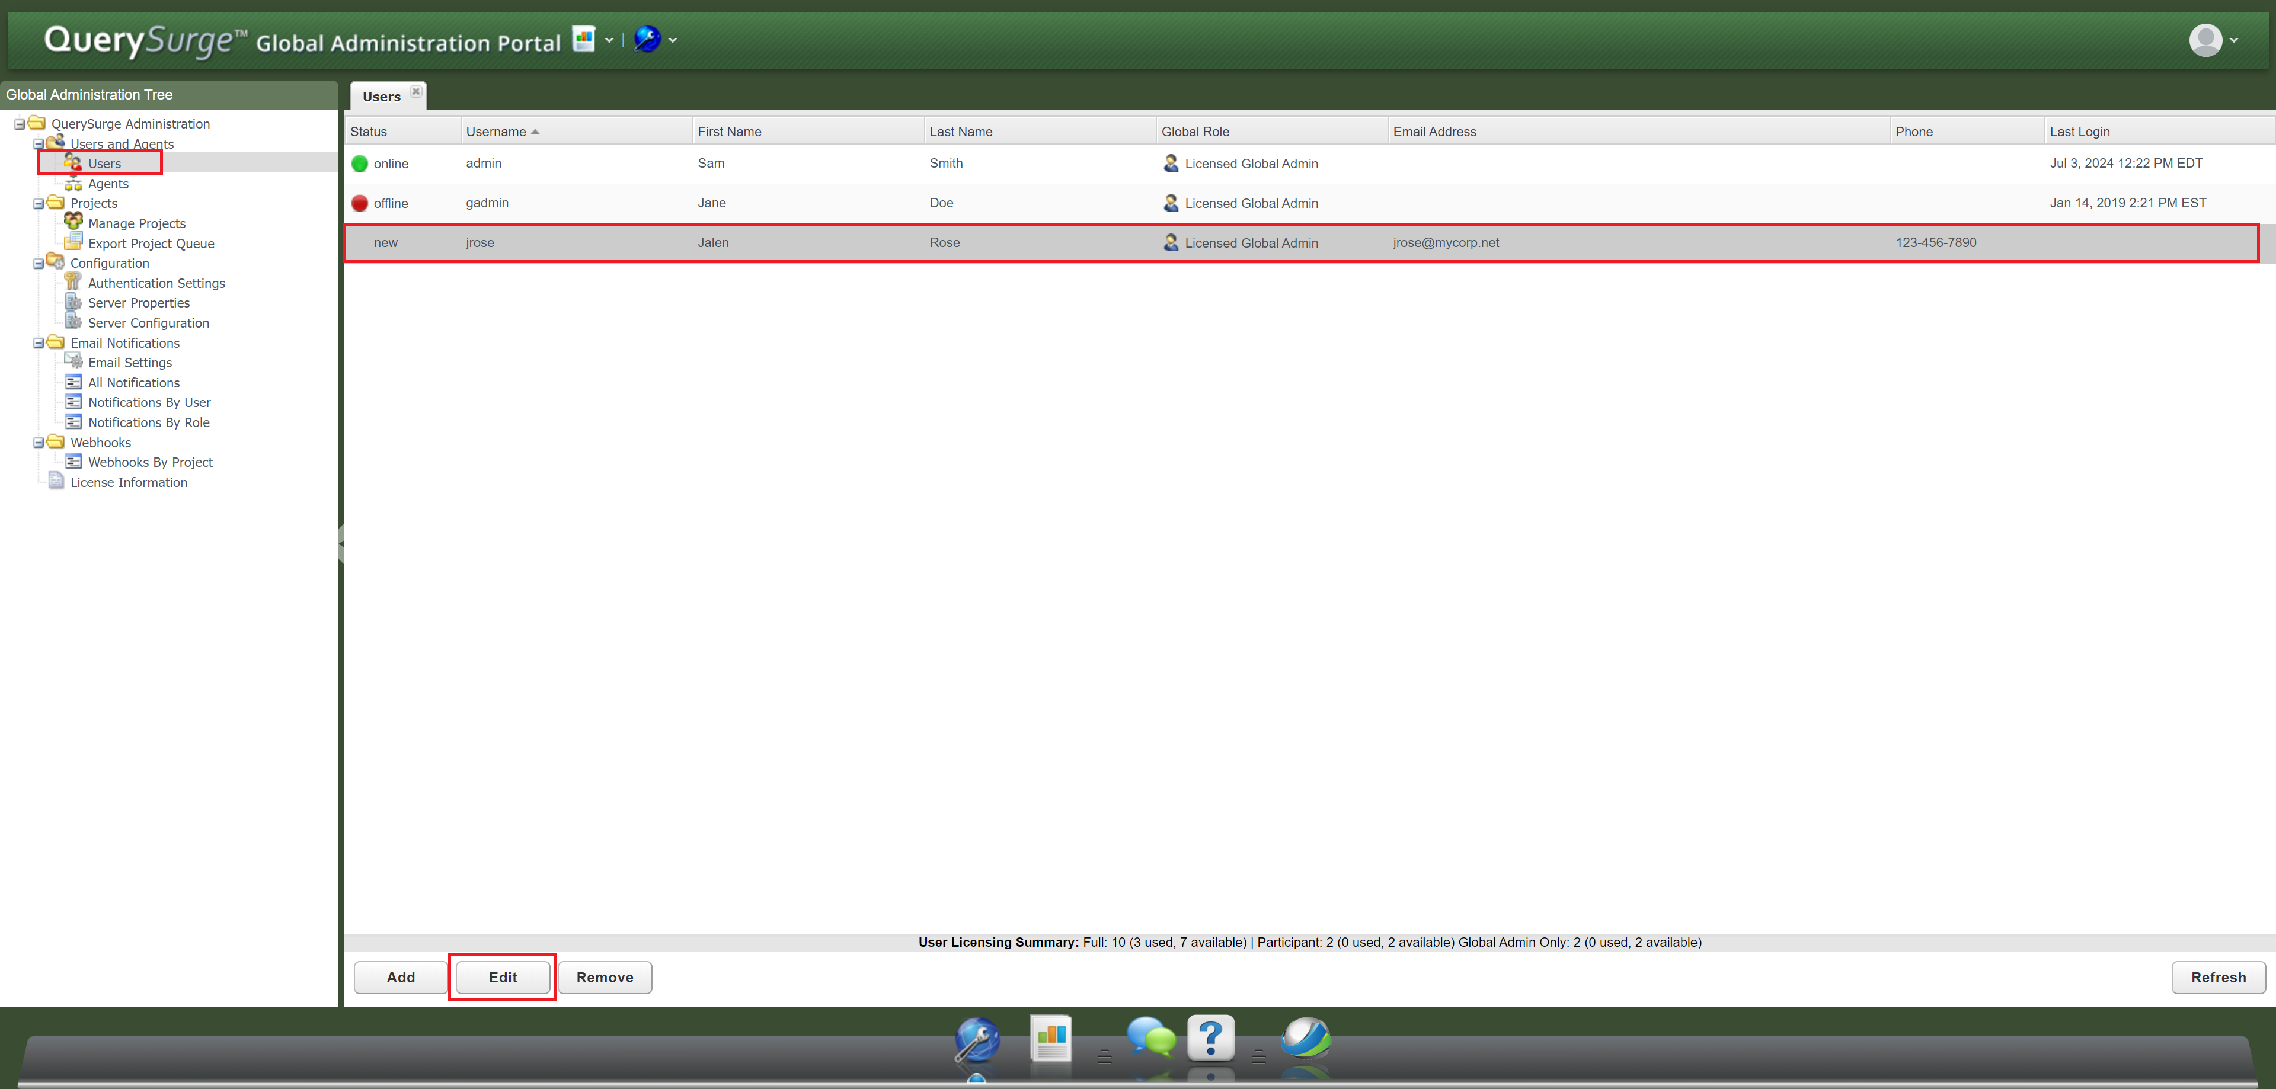
Task: Collapse the Configuration tree node
Action: click(38, 264)
